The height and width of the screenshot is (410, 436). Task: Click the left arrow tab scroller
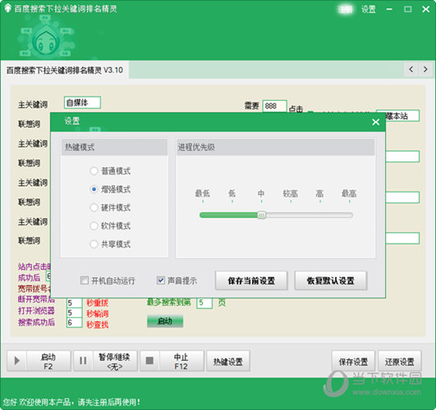(x=411, y=70)
